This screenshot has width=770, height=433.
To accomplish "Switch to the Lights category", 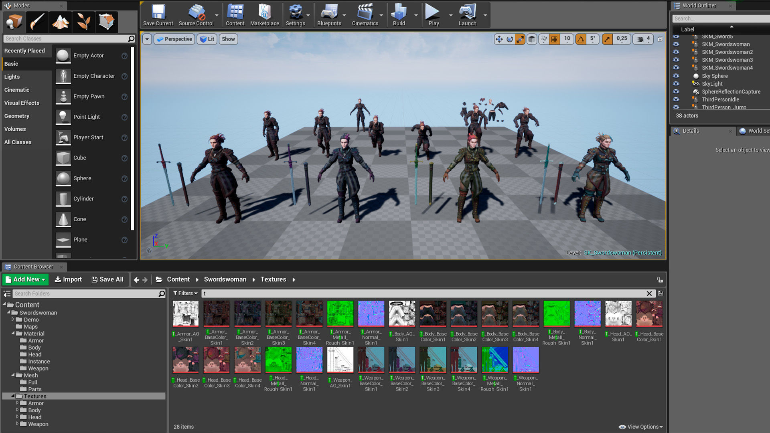I will coord(12,77).
